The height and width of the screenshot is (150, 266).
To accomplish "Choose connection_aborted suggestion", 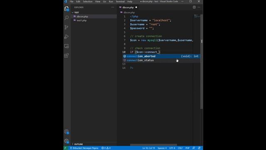I will click(162, 56).
